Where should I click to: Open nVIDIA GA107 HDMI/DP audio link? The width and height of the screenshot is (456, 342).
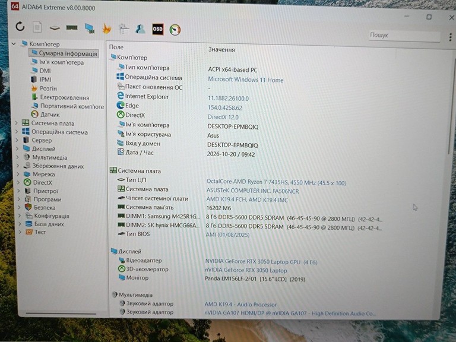pos(290,313)
